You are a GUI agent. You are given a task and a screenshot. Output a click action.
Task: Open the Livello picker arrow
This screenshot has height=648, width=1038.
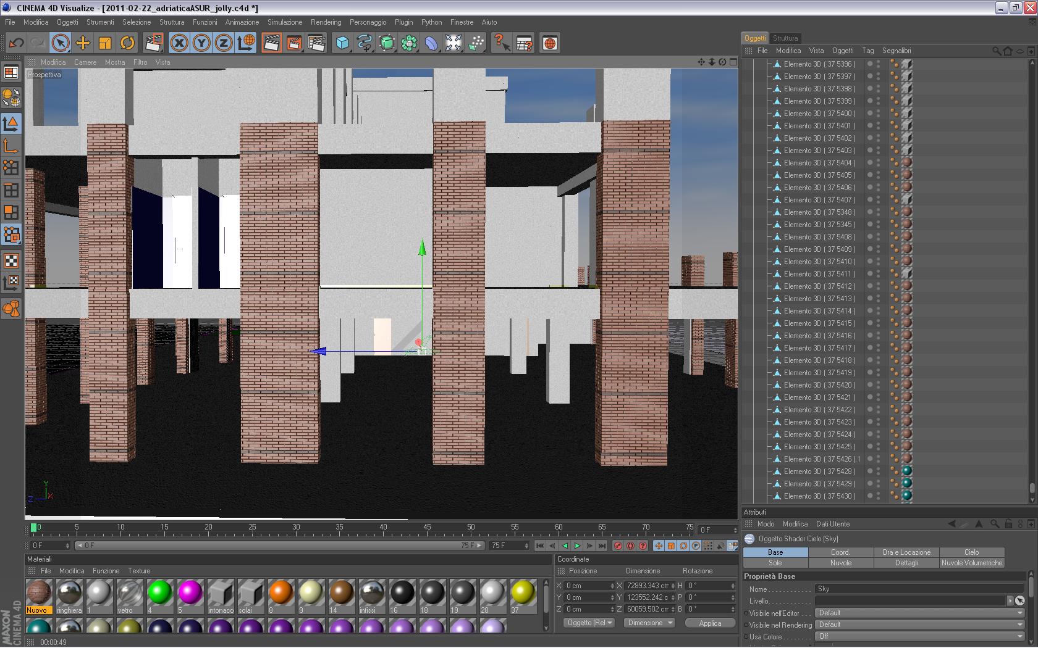click(x=1010, y=600)
